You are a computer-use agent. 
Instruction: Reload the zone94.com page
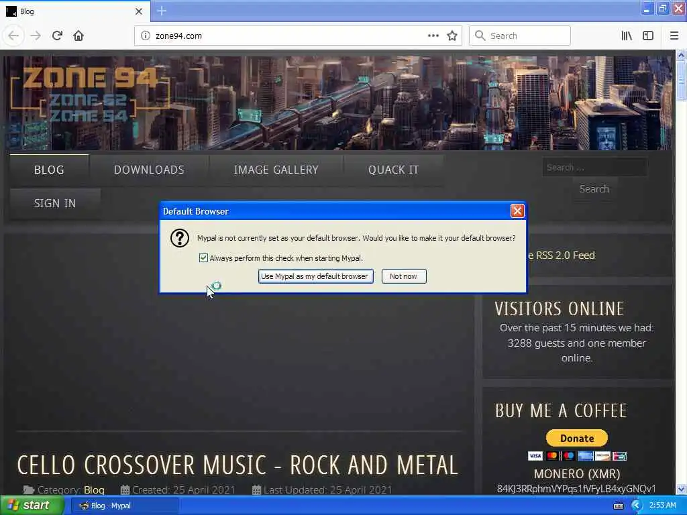point(57,36)
